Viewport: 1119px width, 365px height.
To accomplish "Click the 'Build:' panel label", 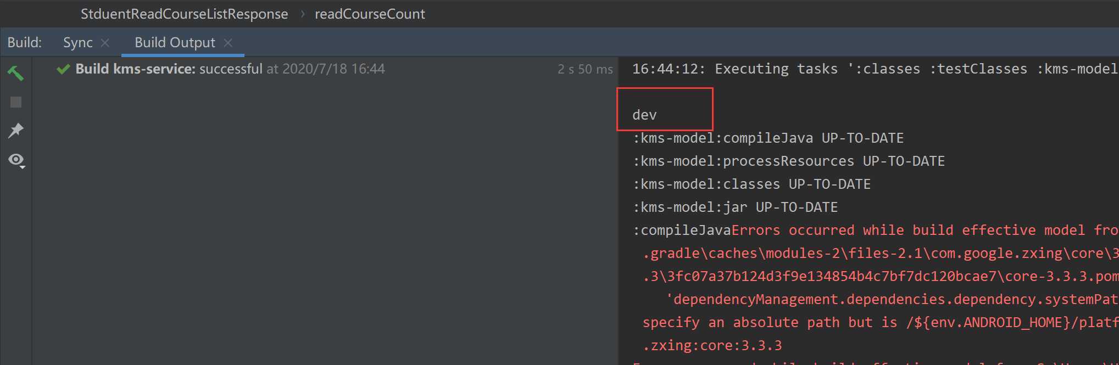I will [x=24, y=42].
